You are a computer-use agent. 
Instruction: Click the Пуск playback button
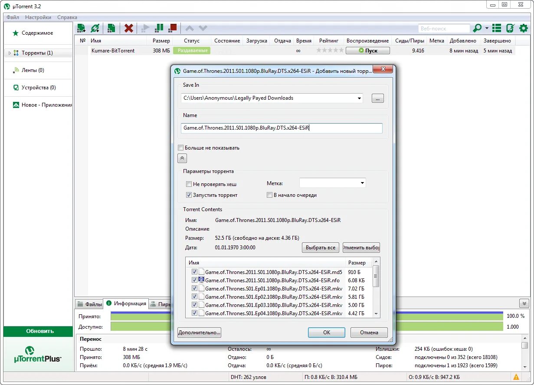click(x=368, y=51)
